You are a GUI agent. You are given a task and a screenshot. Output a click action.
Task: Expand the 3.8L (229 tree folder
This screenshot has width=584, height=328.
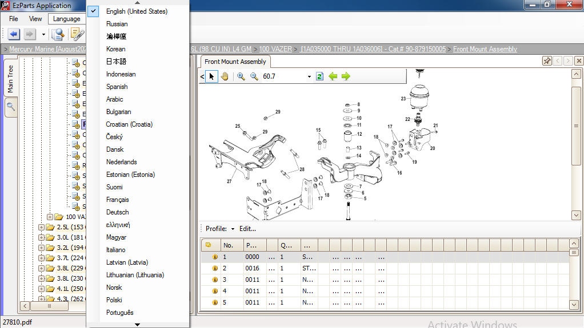[41, 268]
